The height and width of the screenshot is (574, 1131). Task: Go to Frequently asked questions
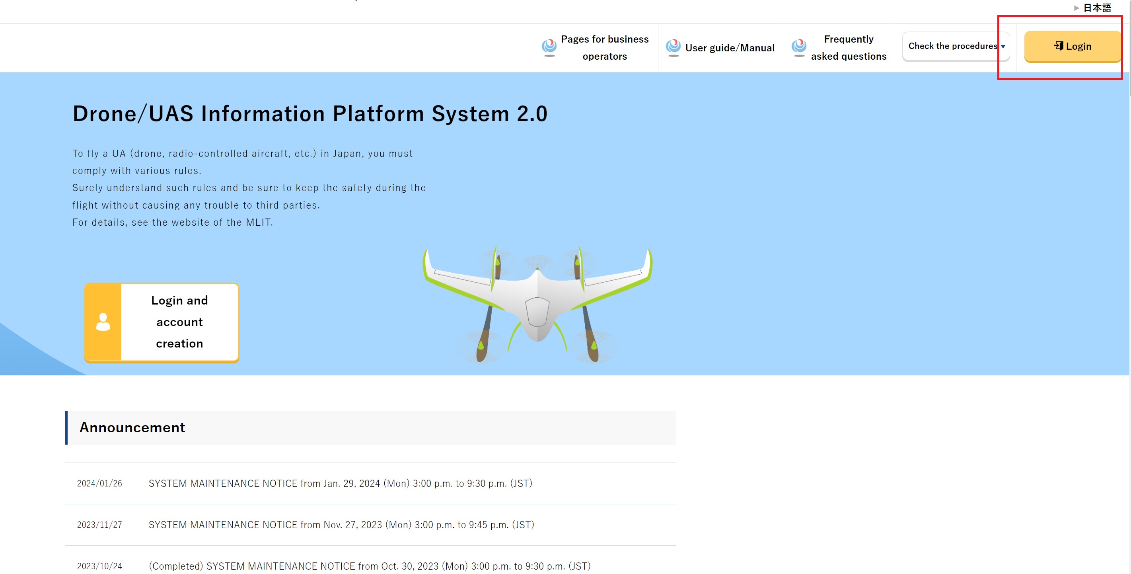[x=848, y=47]
